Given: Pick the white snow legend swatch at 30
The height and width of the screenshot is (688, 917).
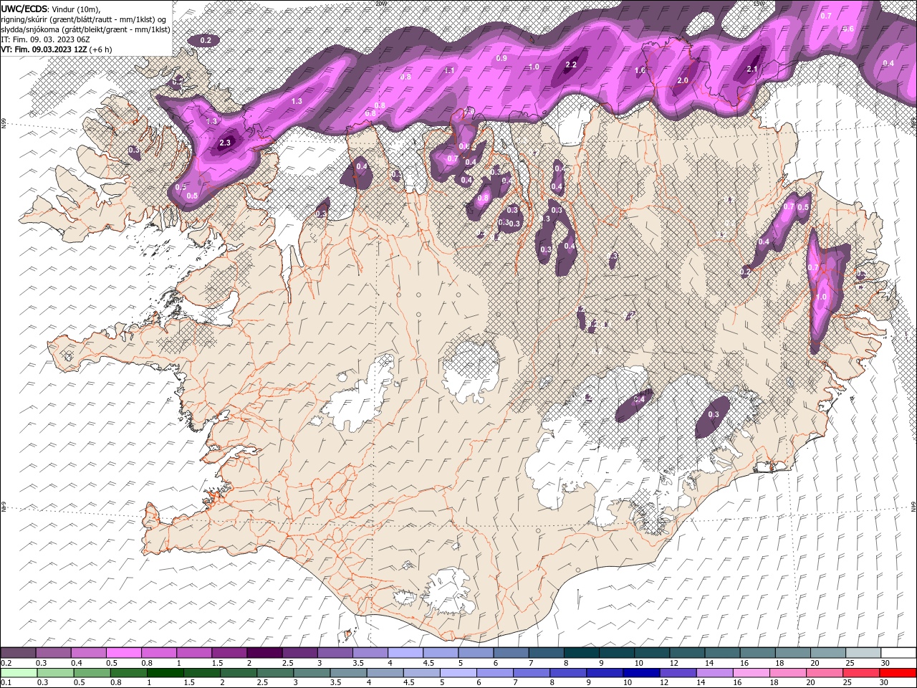Looking at the screenshot, I should click(x=898, y=653).
